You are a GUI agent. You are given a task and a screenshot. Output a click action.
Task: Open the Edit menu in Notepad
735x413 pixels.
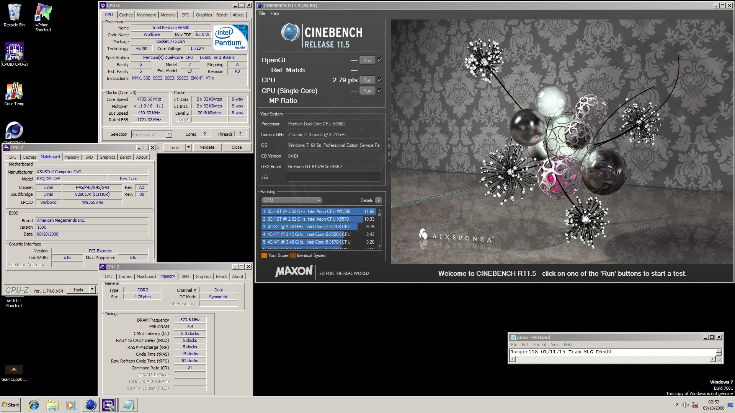point(525,345)
